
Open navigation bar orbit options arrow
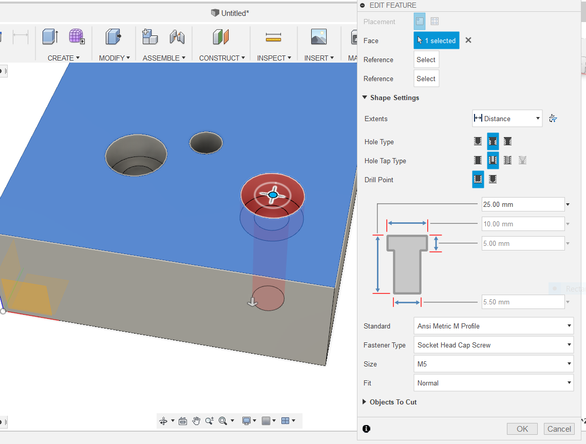point(173,421)
